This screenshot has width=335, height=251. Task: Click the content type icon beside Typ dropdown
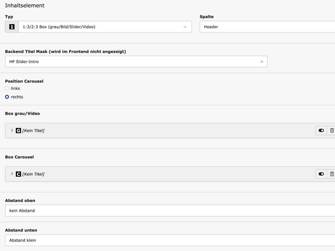click(x=12, y=26)
